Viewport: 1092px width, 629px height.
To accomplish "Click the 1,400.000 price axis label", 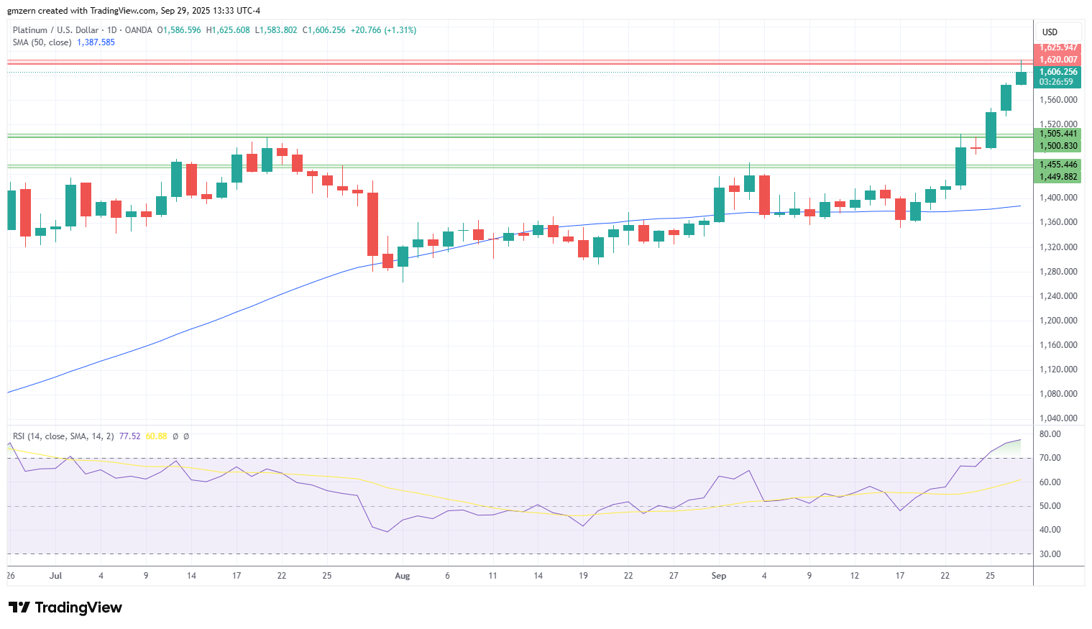I will (1058, 198).
